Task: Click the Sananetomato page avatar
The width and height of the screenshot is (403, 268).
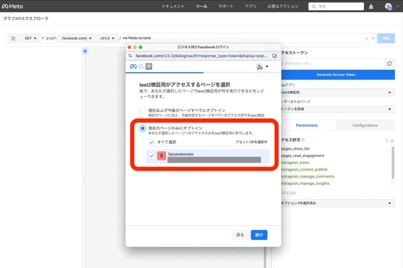Action: 161,156
